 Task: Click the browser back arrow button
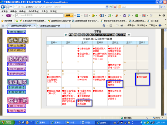(3, 7)
